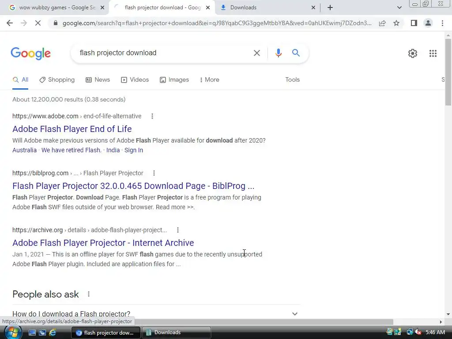This screenshot has height=339, width=452.
Task: Select the Shopping results filter
Action: pos(57,80)
